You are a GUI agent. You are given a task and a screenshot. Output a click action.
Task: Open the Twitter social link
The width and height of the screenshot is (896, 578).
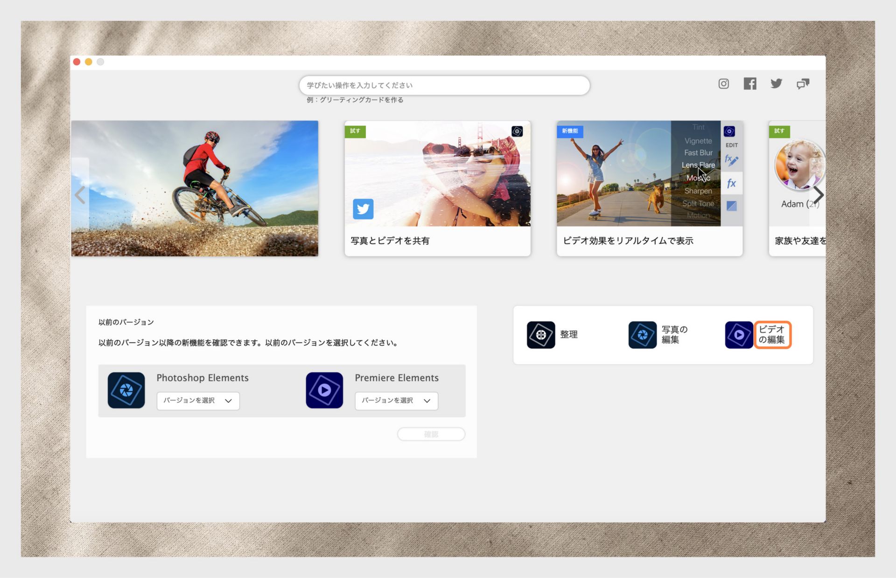776,84
